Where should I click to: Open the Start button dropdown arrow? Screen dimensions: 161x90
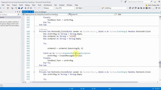click(83, 8)
